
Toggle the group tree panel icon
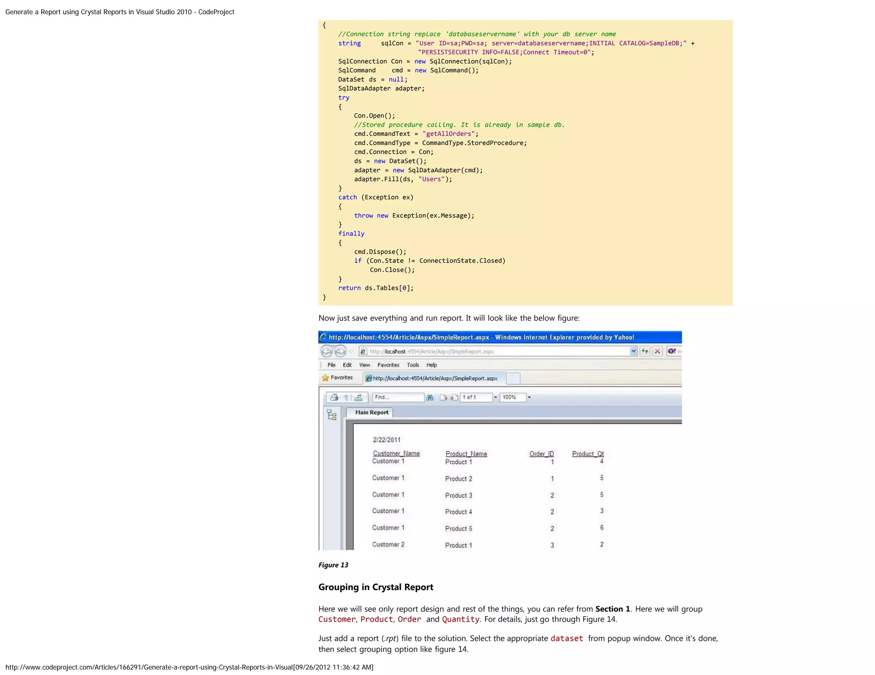click(x=332, y=415)
